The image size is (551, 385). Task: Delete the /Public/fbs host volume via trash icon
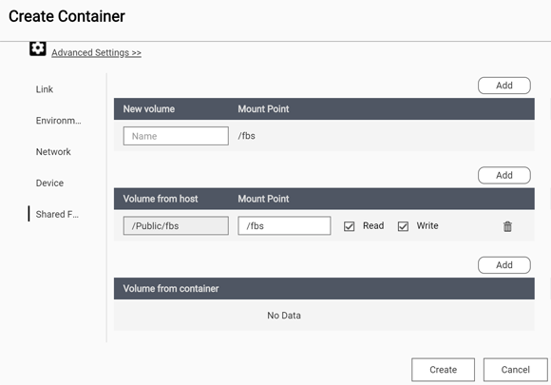click(x=507, y=226)
